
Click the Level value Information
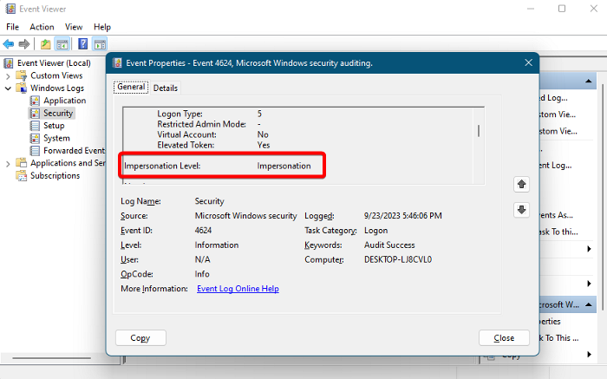[217, 245]
